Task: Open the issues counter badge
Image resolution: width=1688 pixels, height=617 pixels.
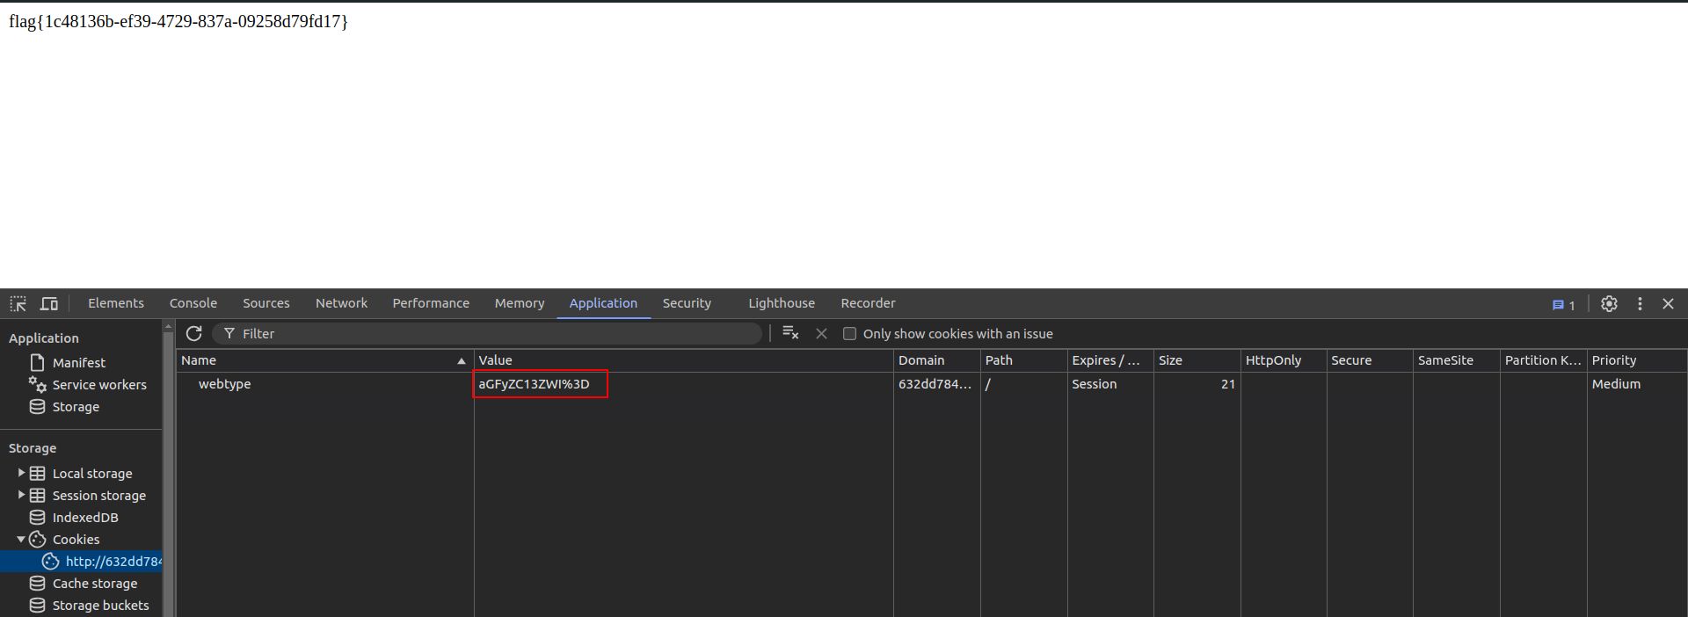Action: point(1563,305)
